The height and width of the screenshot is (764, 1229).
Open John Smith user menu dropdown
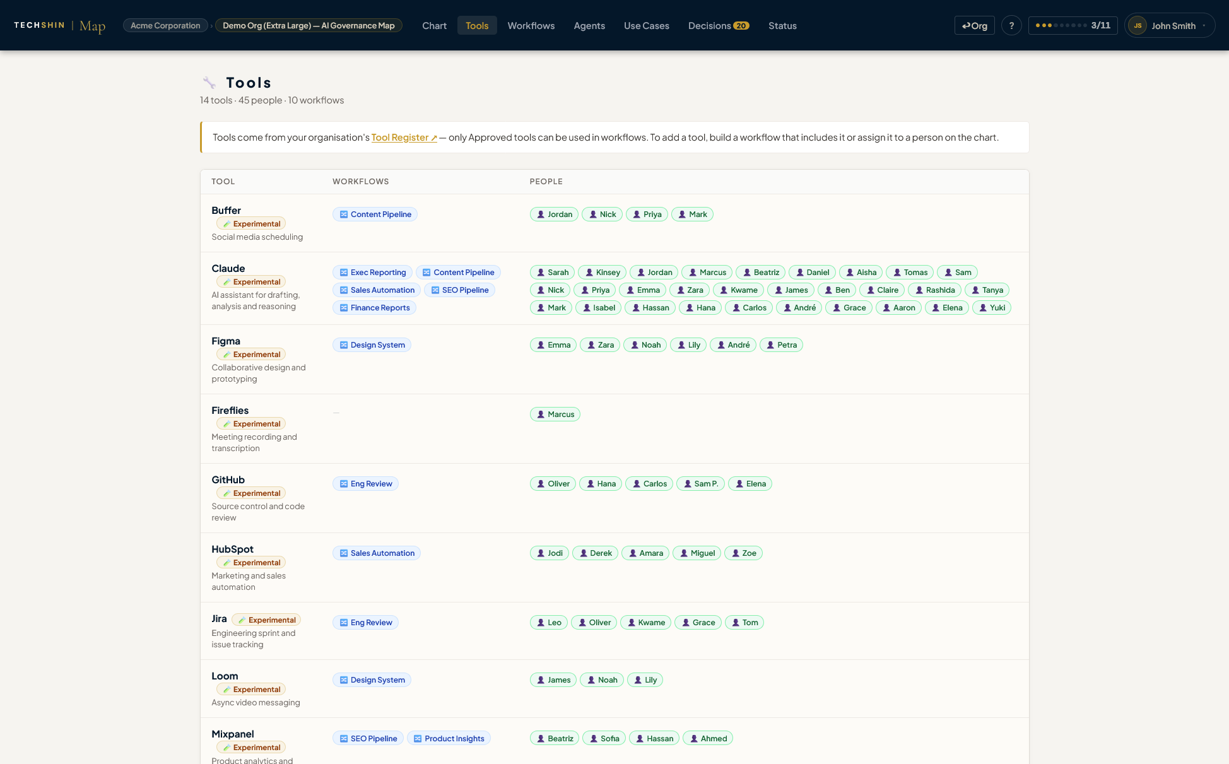(x=1170, y=25)
